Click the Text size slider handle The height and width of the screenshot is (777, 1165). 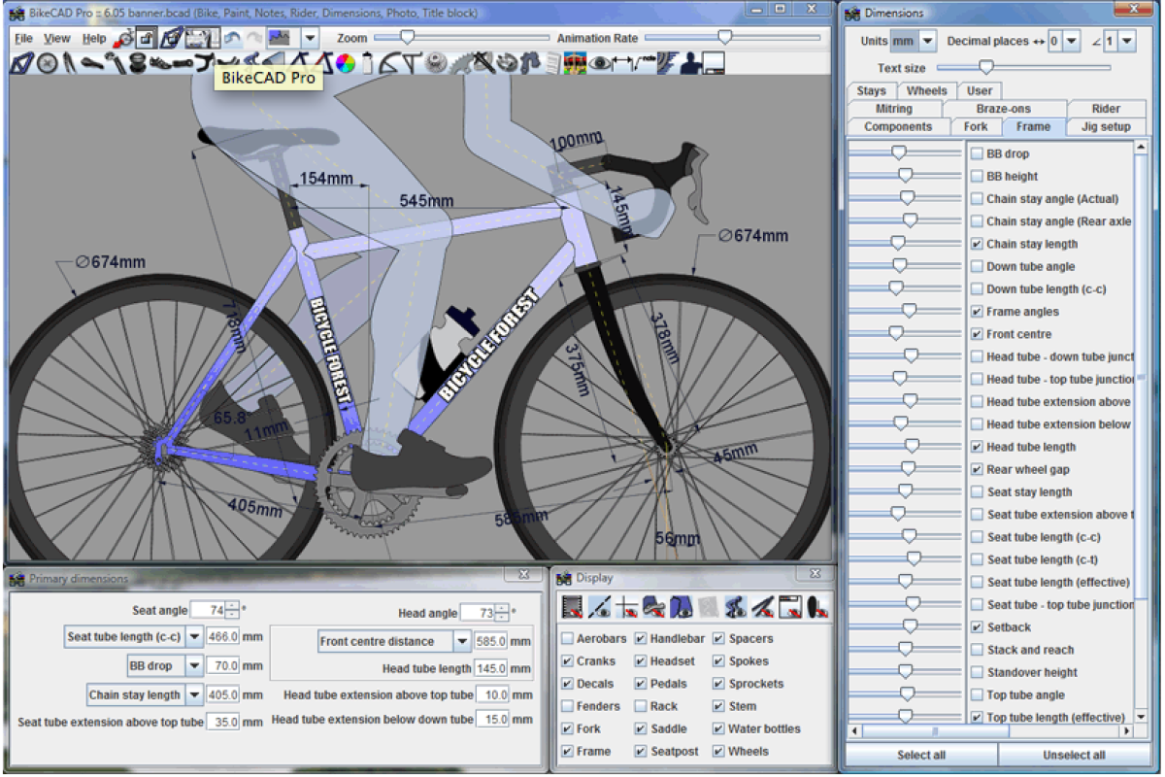(985, 68)
